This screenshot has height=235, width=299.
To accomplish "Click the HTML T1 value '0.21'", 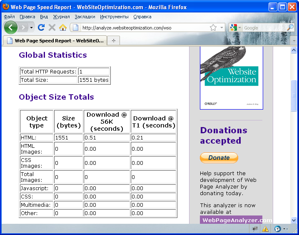I will (x=153, y=137).
